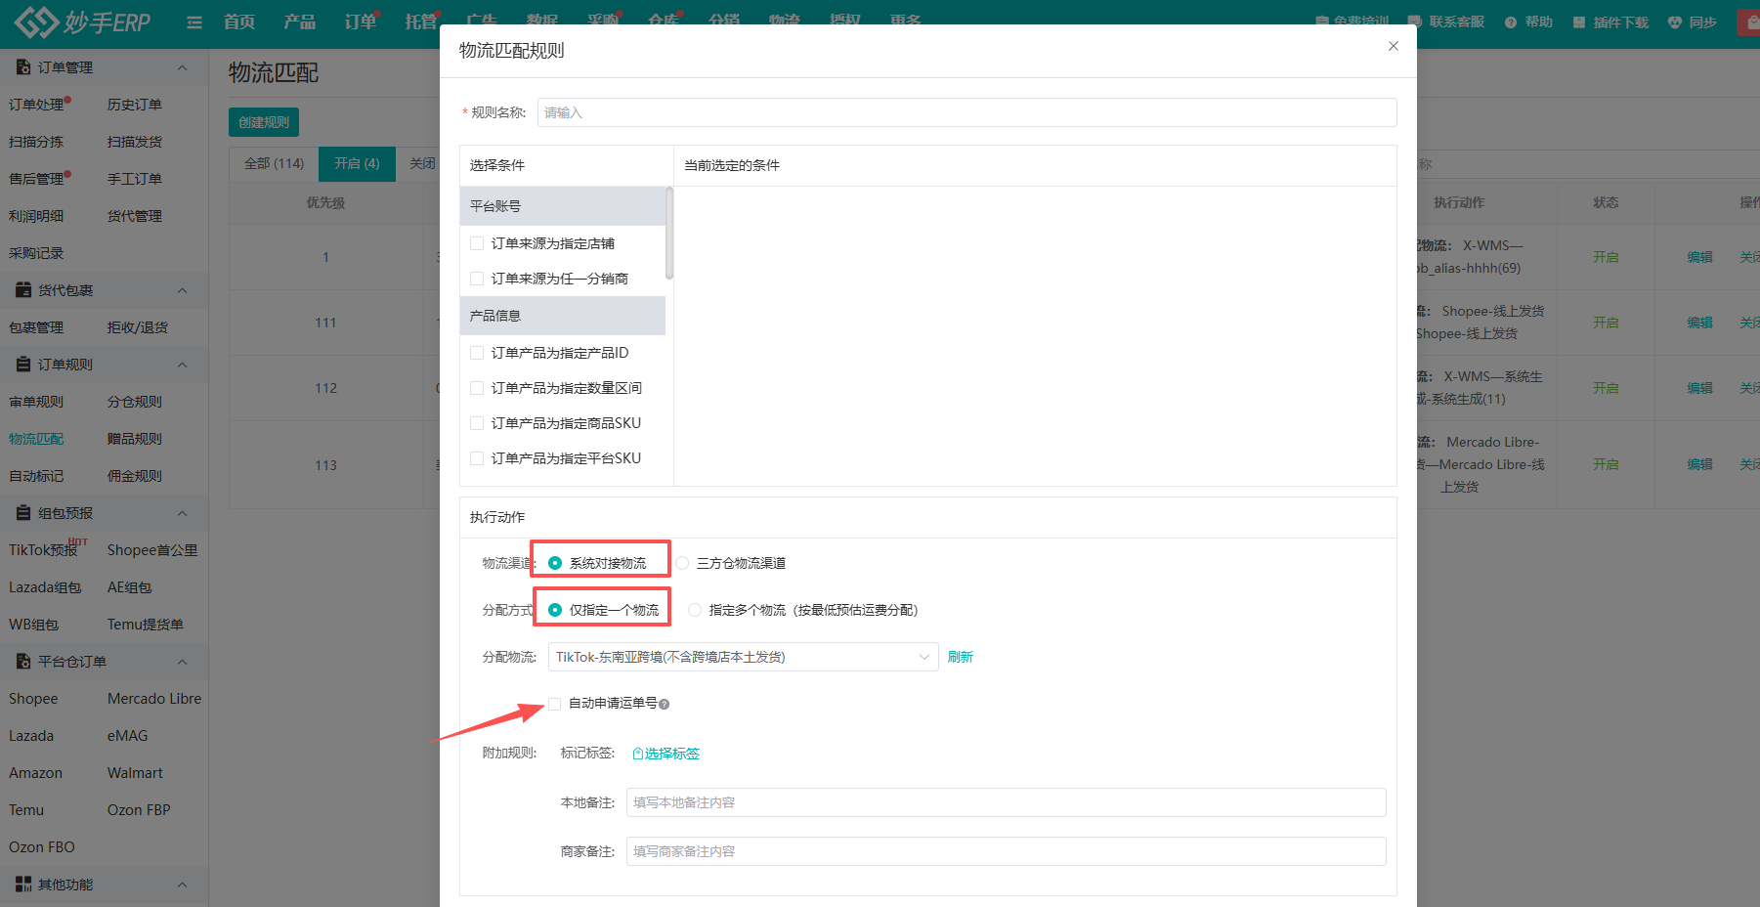The image size is (1760, 907).
Task: Select 三方仓物流渠道 radio button
Action: 682,563
